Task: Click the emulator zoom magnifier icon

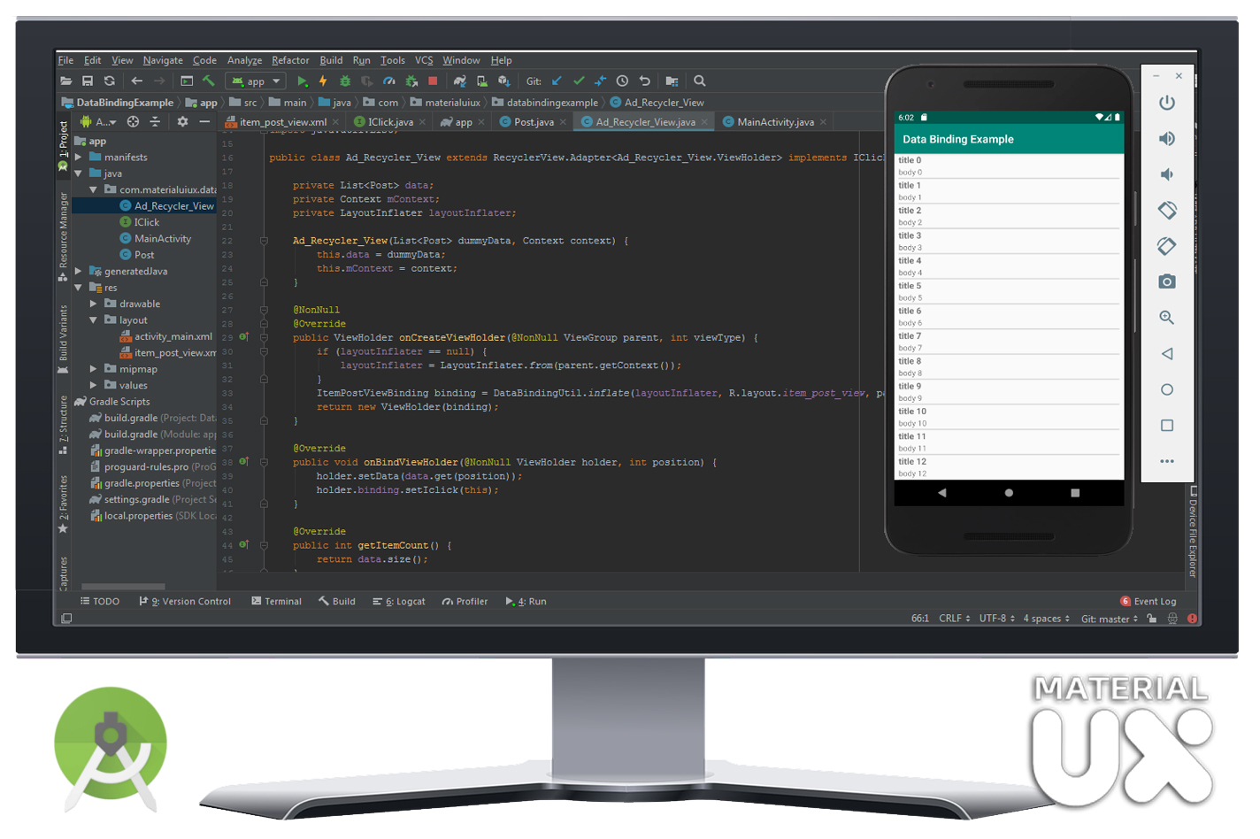Action: point(1167,318)
